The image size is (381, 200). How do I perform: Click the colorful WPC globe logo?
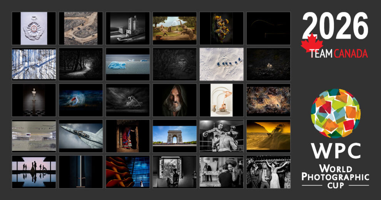[x=336, y=113]
